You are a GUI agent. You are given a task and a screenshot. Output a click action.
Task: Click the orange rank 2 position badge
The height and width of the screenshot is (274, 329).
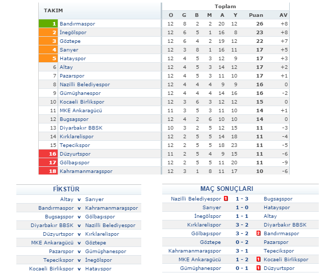coord(48,33)
